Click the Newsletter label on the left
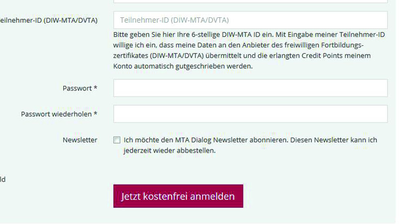The width and height of the screenshot is (399, 224). pyautogui.click(x=80, y=140)
